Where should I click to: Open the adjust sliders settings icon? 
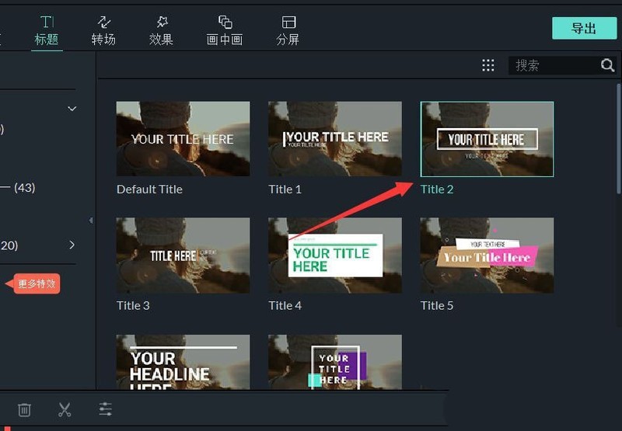coord(106,409)
